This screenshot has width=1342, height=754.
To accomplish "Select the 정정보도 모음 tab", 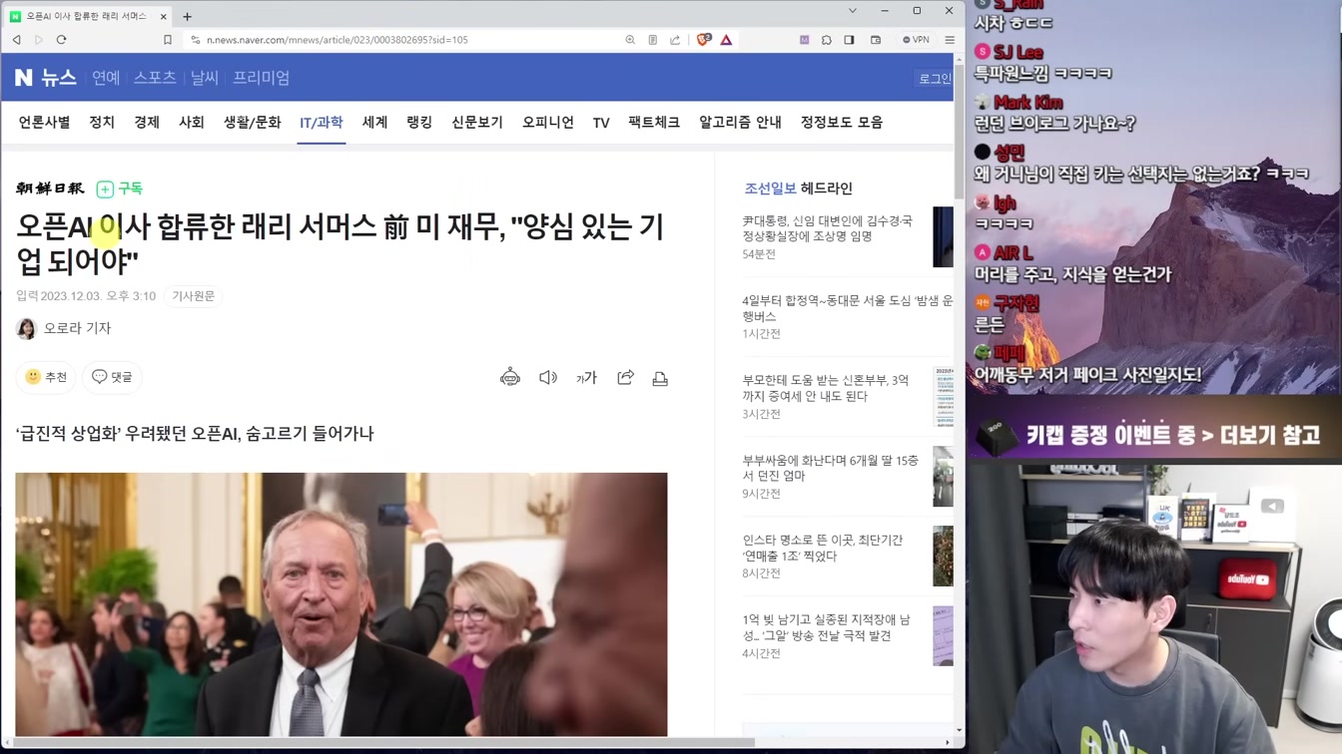I will pos(842,122).
